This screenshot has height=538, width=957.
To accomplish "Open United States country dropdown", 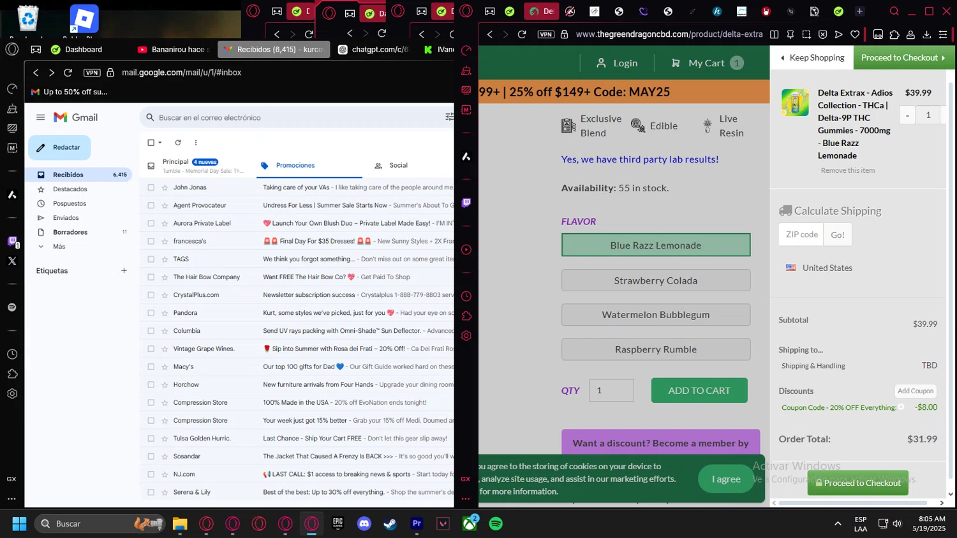I will (x=819, y=268).
